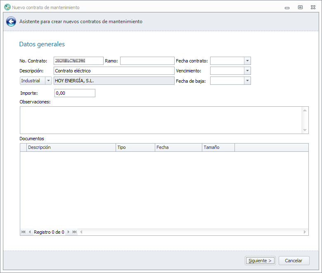The height and width of the screenshot is (273, 322).
Task: Click the No. Contrato input field
Action: pyautogui.click(x=78, y=61)
